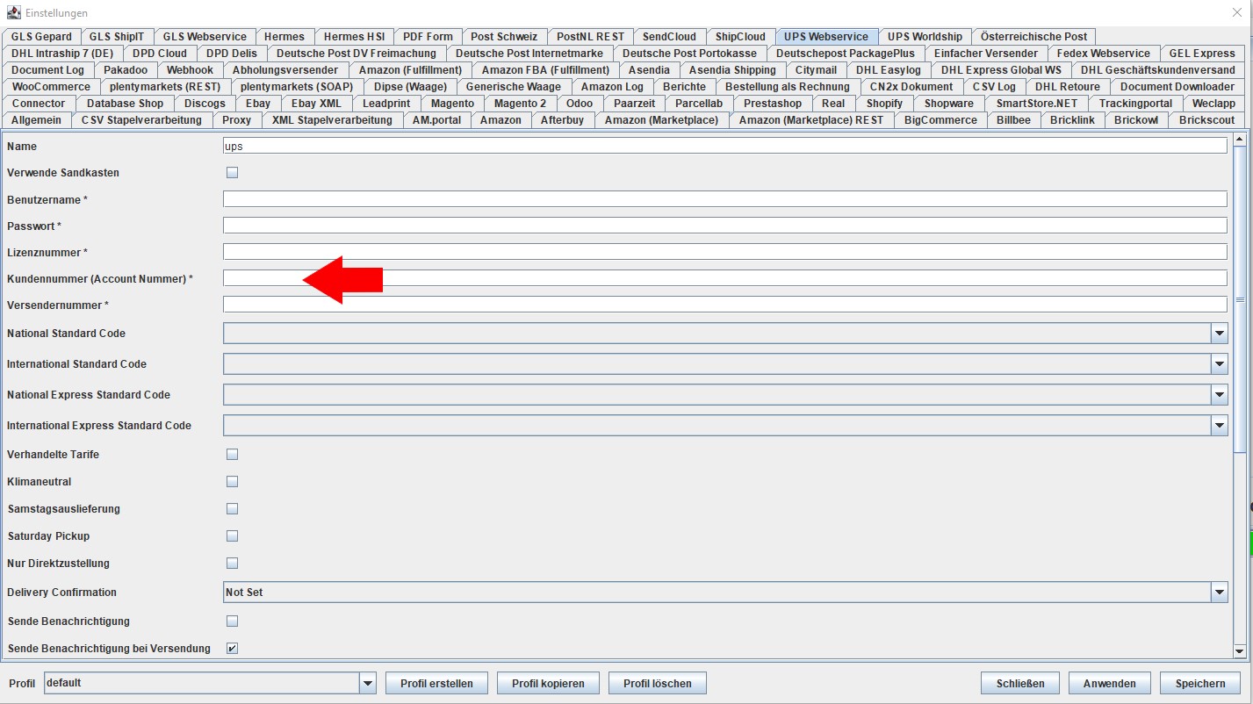Screen dimensions: 1253x704
Task: Switch to the Shopware tab
Action: (x=948, y=104)
